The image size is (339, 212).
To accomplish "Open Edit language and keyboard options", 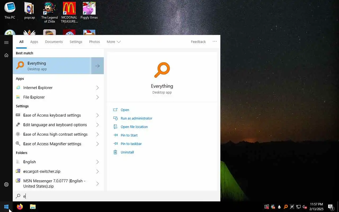I will [x=52, y=125].
